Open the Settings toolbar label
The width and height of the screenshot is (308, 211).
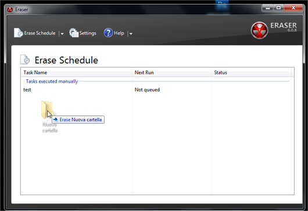[x=88, y=33]
